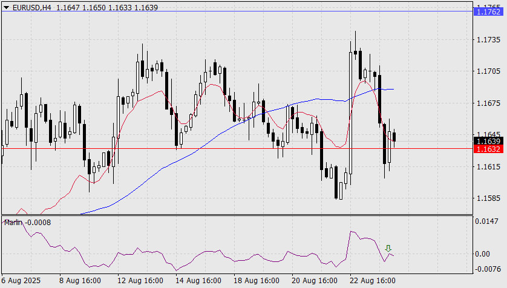Click the blue 1.1762 price level label
The width and height of the screenshot is (507, 288).
click(489, 12)
